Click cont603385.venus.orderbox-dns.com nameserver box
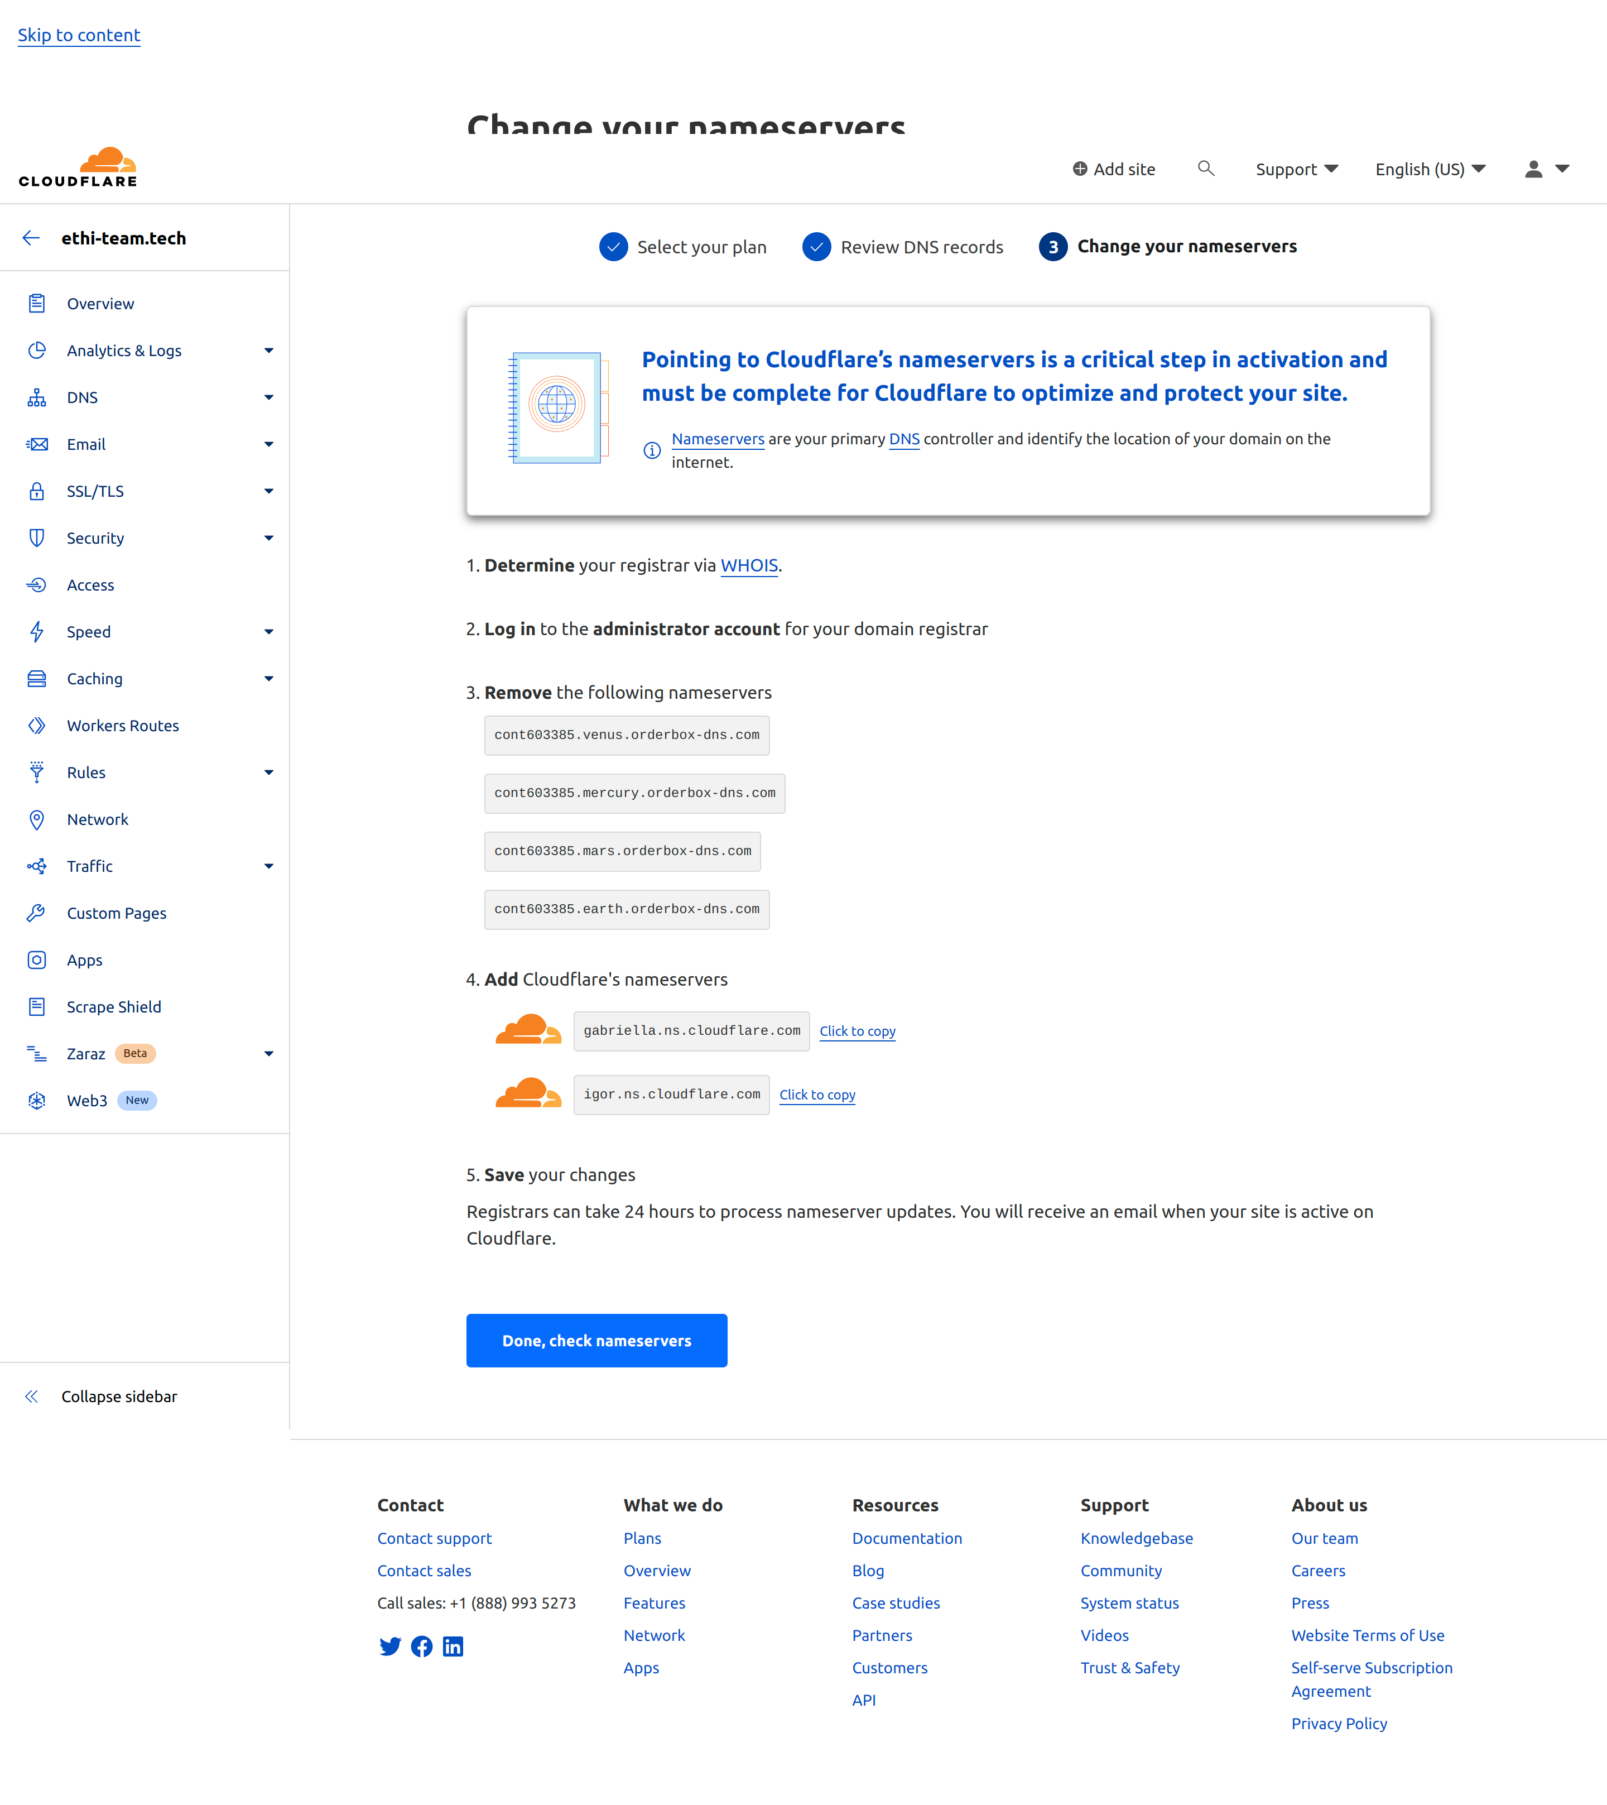The image size is (1607, 1805). tap(626, 735)
